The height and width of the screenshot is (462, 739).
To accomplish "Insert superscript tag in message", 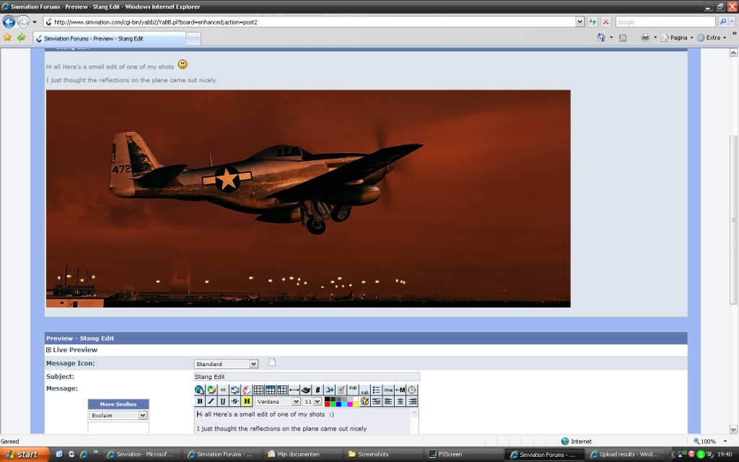I will [x=353, y=388].
